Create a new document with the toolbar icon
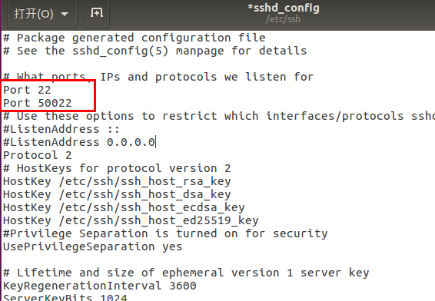The height and width of the screenshot is (301, 435). tap(97, 13)
